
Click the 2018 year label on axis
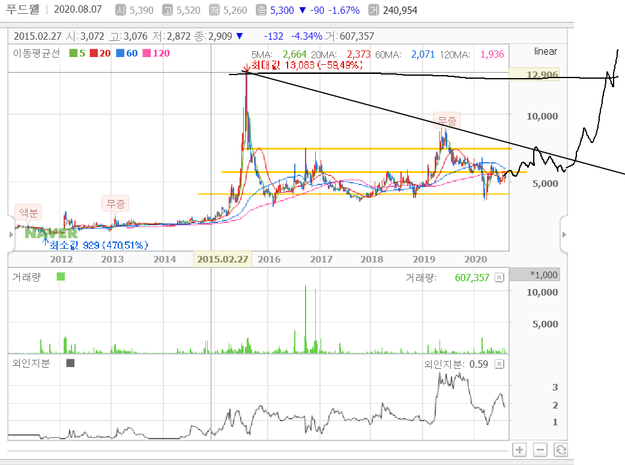[x=372, y=259]
